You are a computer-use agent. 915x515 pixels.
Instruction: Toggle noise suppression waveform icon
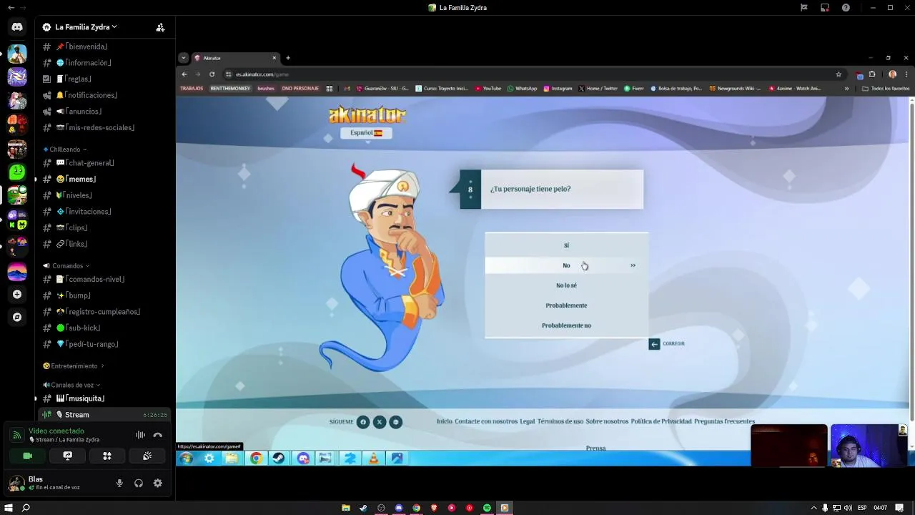141,435
